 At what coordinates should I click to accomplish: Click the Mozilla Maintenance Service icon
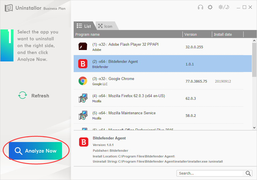pos(83,115)
